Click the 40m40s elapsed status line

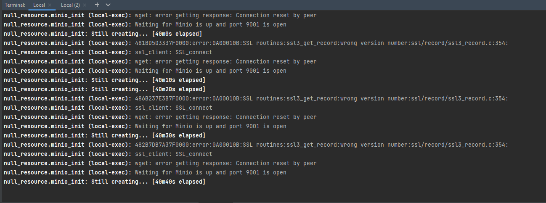click(x=104, y=182)
